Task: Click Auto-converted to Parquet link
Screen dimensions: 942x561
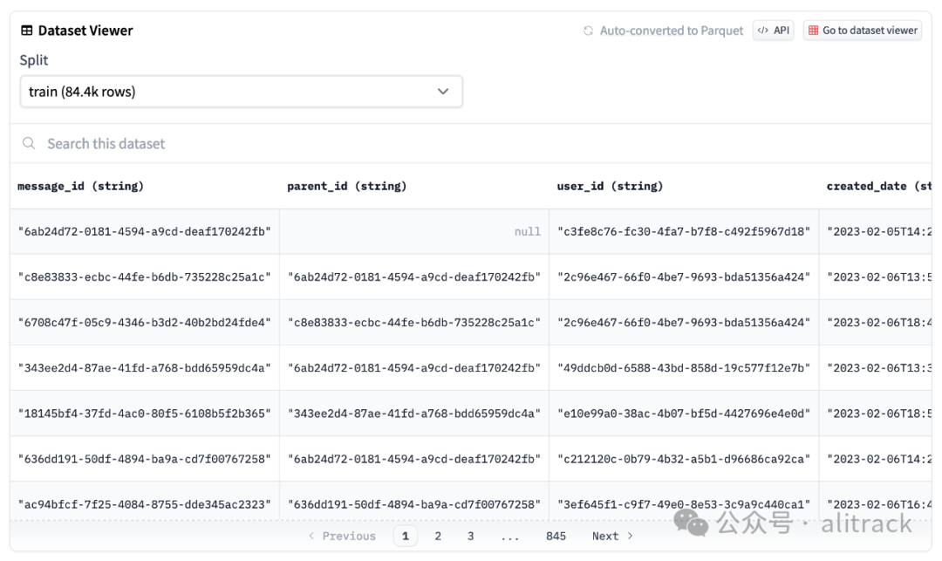Action: [671, 31]
